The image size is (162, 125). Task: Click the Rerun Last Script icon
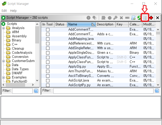pos(94,18)
